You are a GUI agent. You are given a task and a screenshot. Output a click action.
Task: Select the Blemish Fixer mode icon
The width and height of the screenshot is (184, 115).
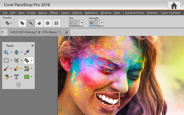22,23
